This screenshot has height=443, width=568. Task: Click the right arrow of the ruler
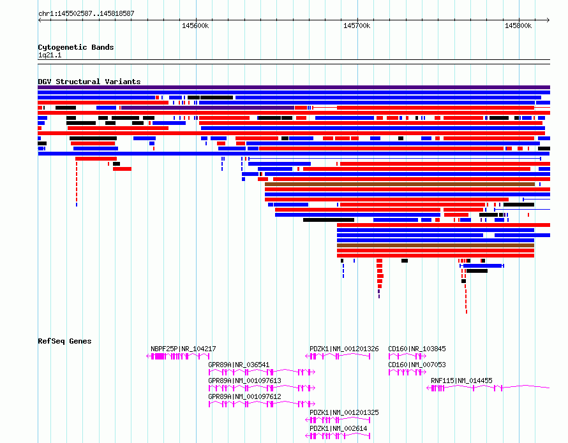click(548, 20)
